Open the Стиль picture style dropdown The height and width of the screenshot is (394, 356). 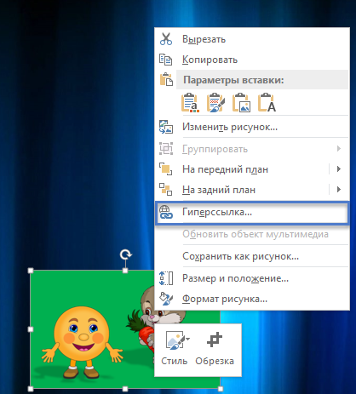click(x=175, y=349)
